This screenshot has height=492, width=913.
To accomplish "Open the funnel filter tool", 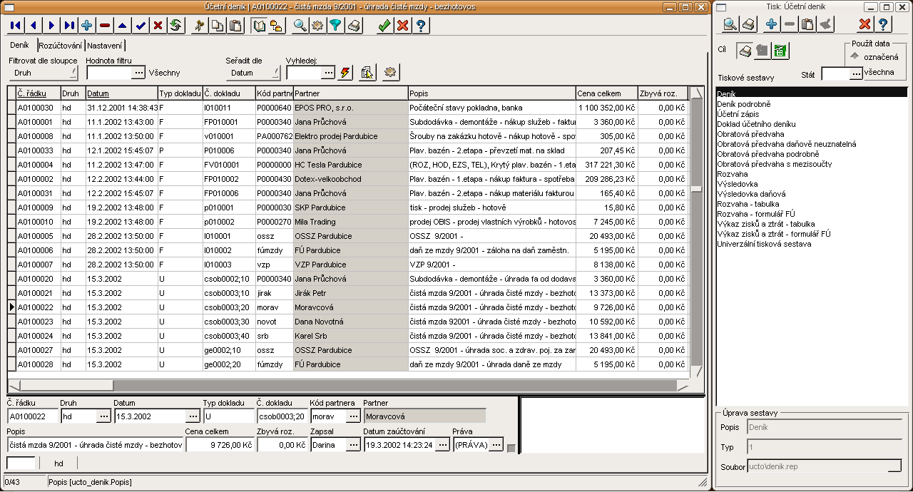I will tap(335, 26).
